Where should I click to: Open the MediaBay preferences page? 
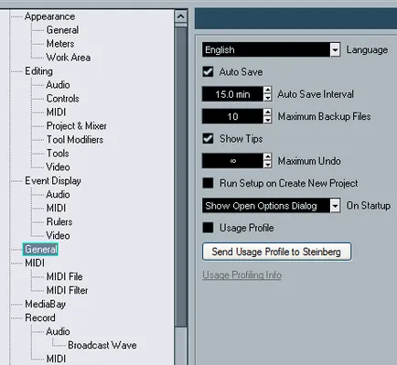tap(45, 304)
